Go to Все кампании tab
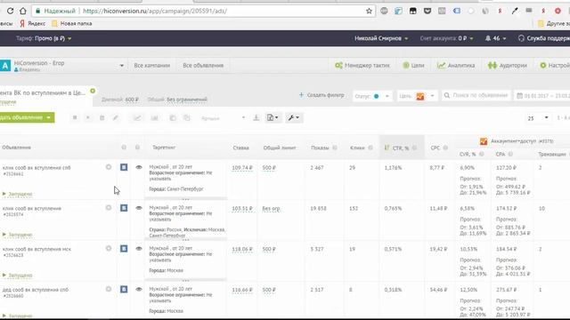This screenshot has height=320, width=570. tap(151, 66)
